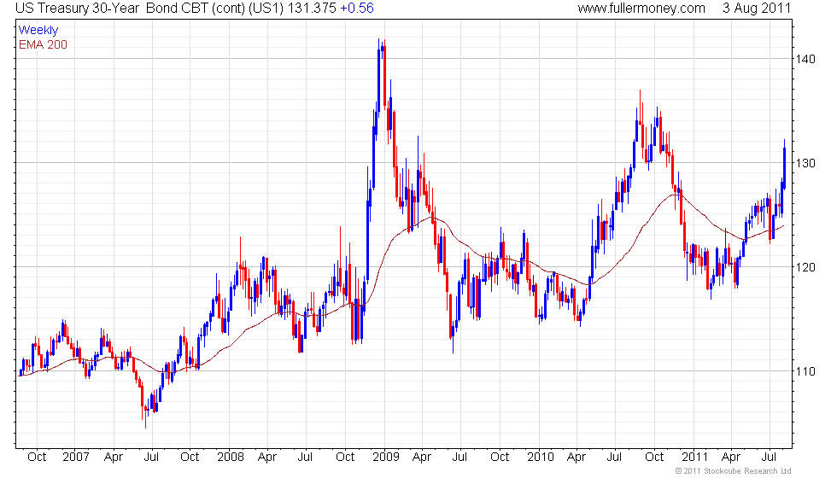Screen dimensions: 837x478
Task: Click the 110 price axis label
Action: coord(805,371)
